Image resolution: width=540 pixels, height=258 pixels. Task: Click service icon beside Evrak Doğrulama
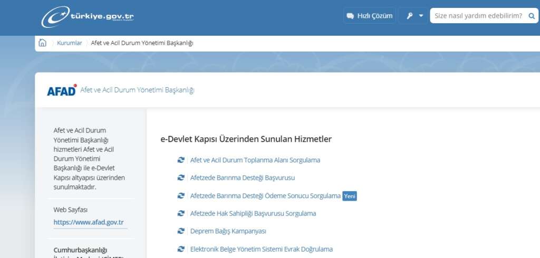(x=181, y=249)
